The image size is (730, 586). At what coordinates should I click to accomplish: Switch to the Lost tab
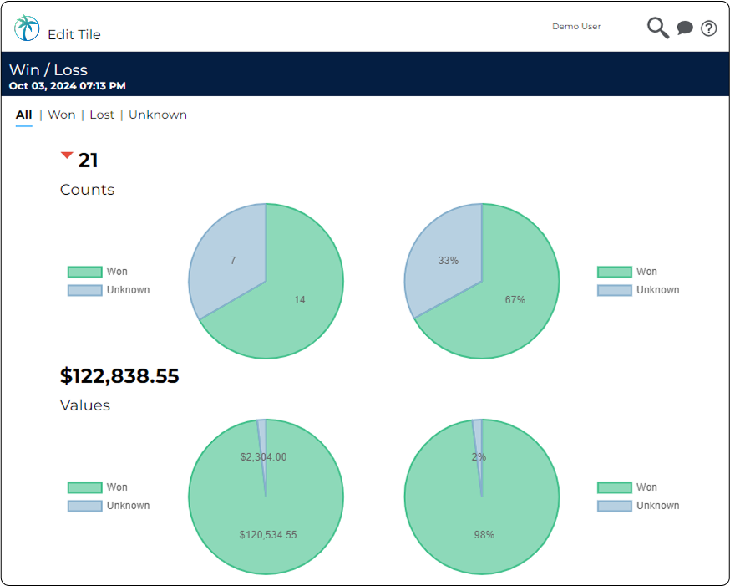(x=102, y=115)
